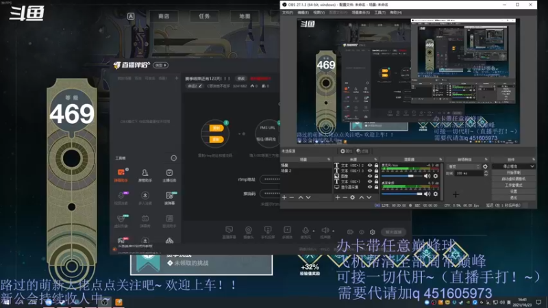Open the 主播任务 tool icon
Screen dimensions: 548x308
(x=169, y=175)
